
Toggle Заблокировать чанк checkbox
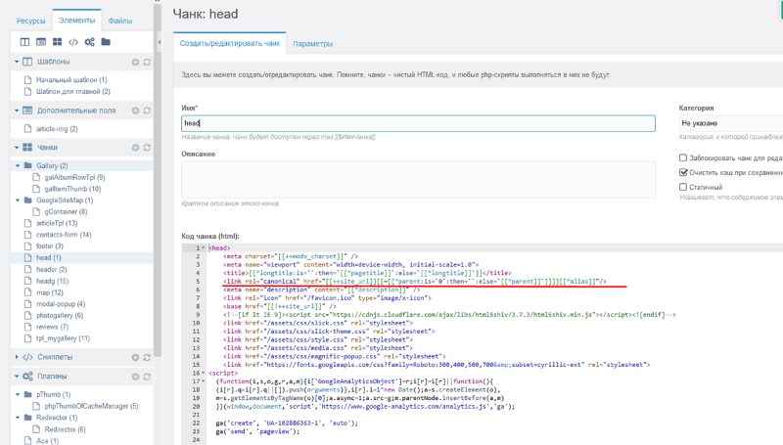682,157
